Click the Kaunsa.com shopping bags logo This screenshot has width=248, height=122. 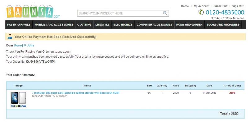pyautogui.click(x=33, y=11)
